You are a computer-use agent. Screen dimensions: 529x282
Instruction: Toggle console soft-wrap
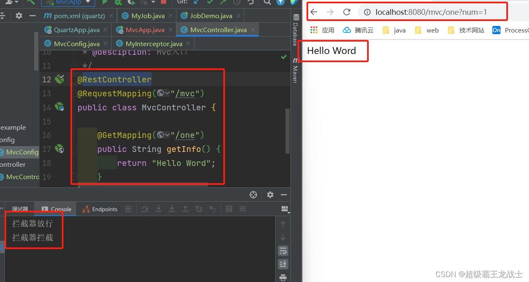(283, 251)
